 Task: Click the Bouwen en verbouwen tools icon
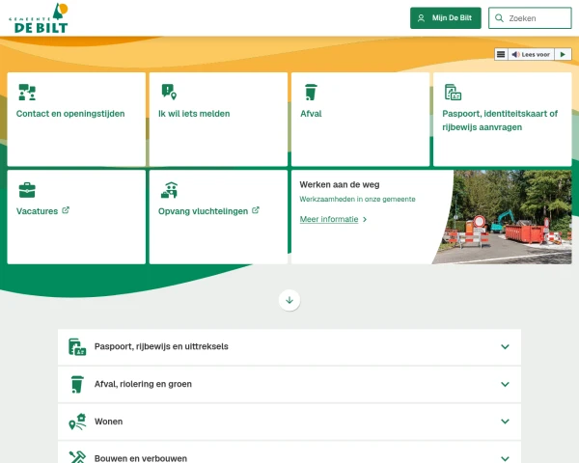click(77, 457)
